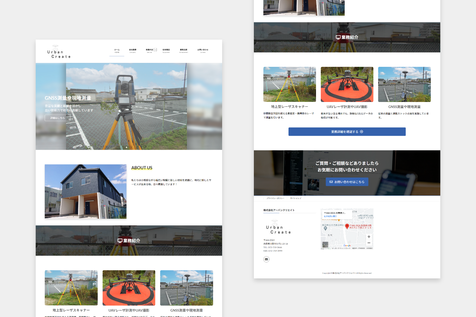The image size is (476, 317).
Task: Open the プライバシーポリシー footer link
Action: pyautogui.click(x=275, y=198)
